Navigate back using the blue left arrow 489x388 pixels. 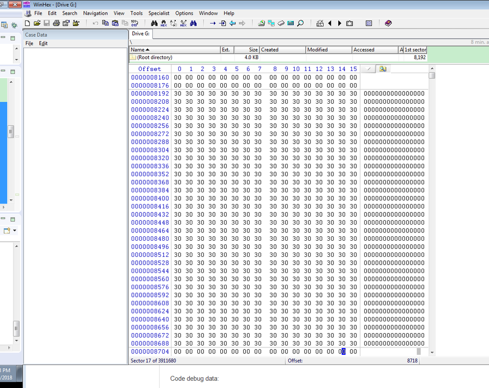pyautogui.click(x=233, y=23)
